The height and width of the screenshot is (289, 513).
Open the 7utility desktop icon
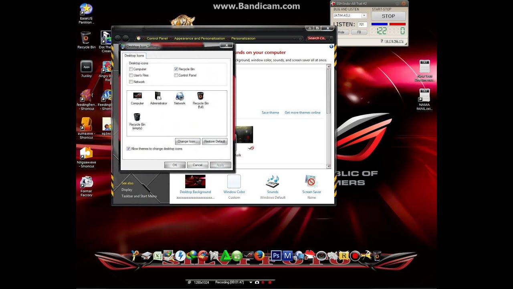point(86,69)
